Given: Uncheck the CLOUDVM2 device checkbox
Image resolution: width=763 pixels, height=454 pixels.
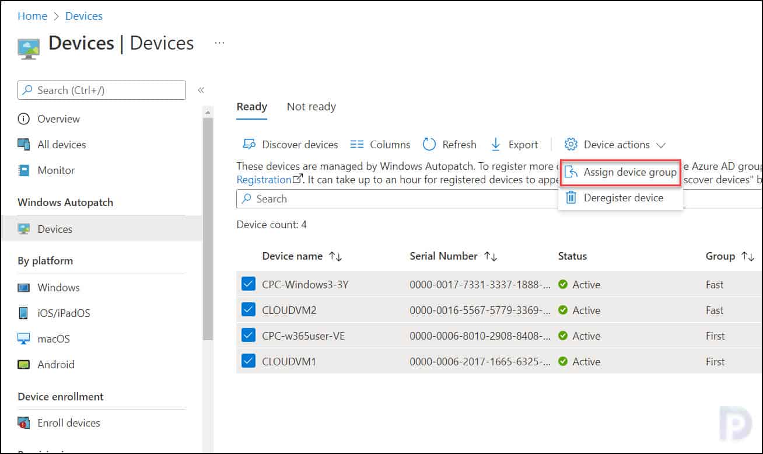Looking at the screenshot, I should pyautogui.click(x=249, y=310).
